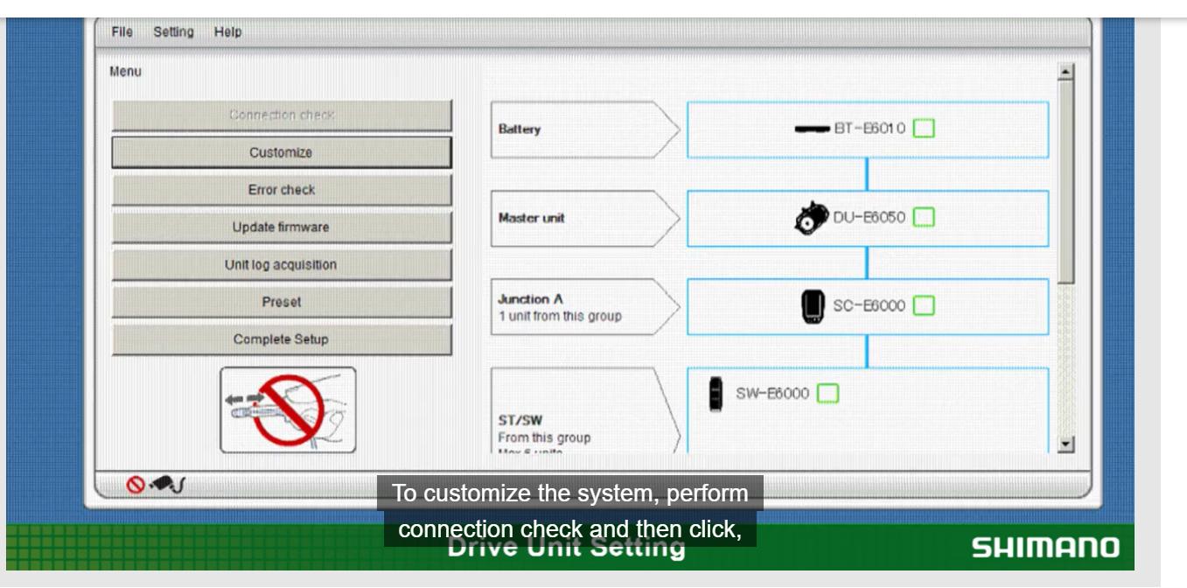Click the '1 unit from this group' text

click(560, 317)
